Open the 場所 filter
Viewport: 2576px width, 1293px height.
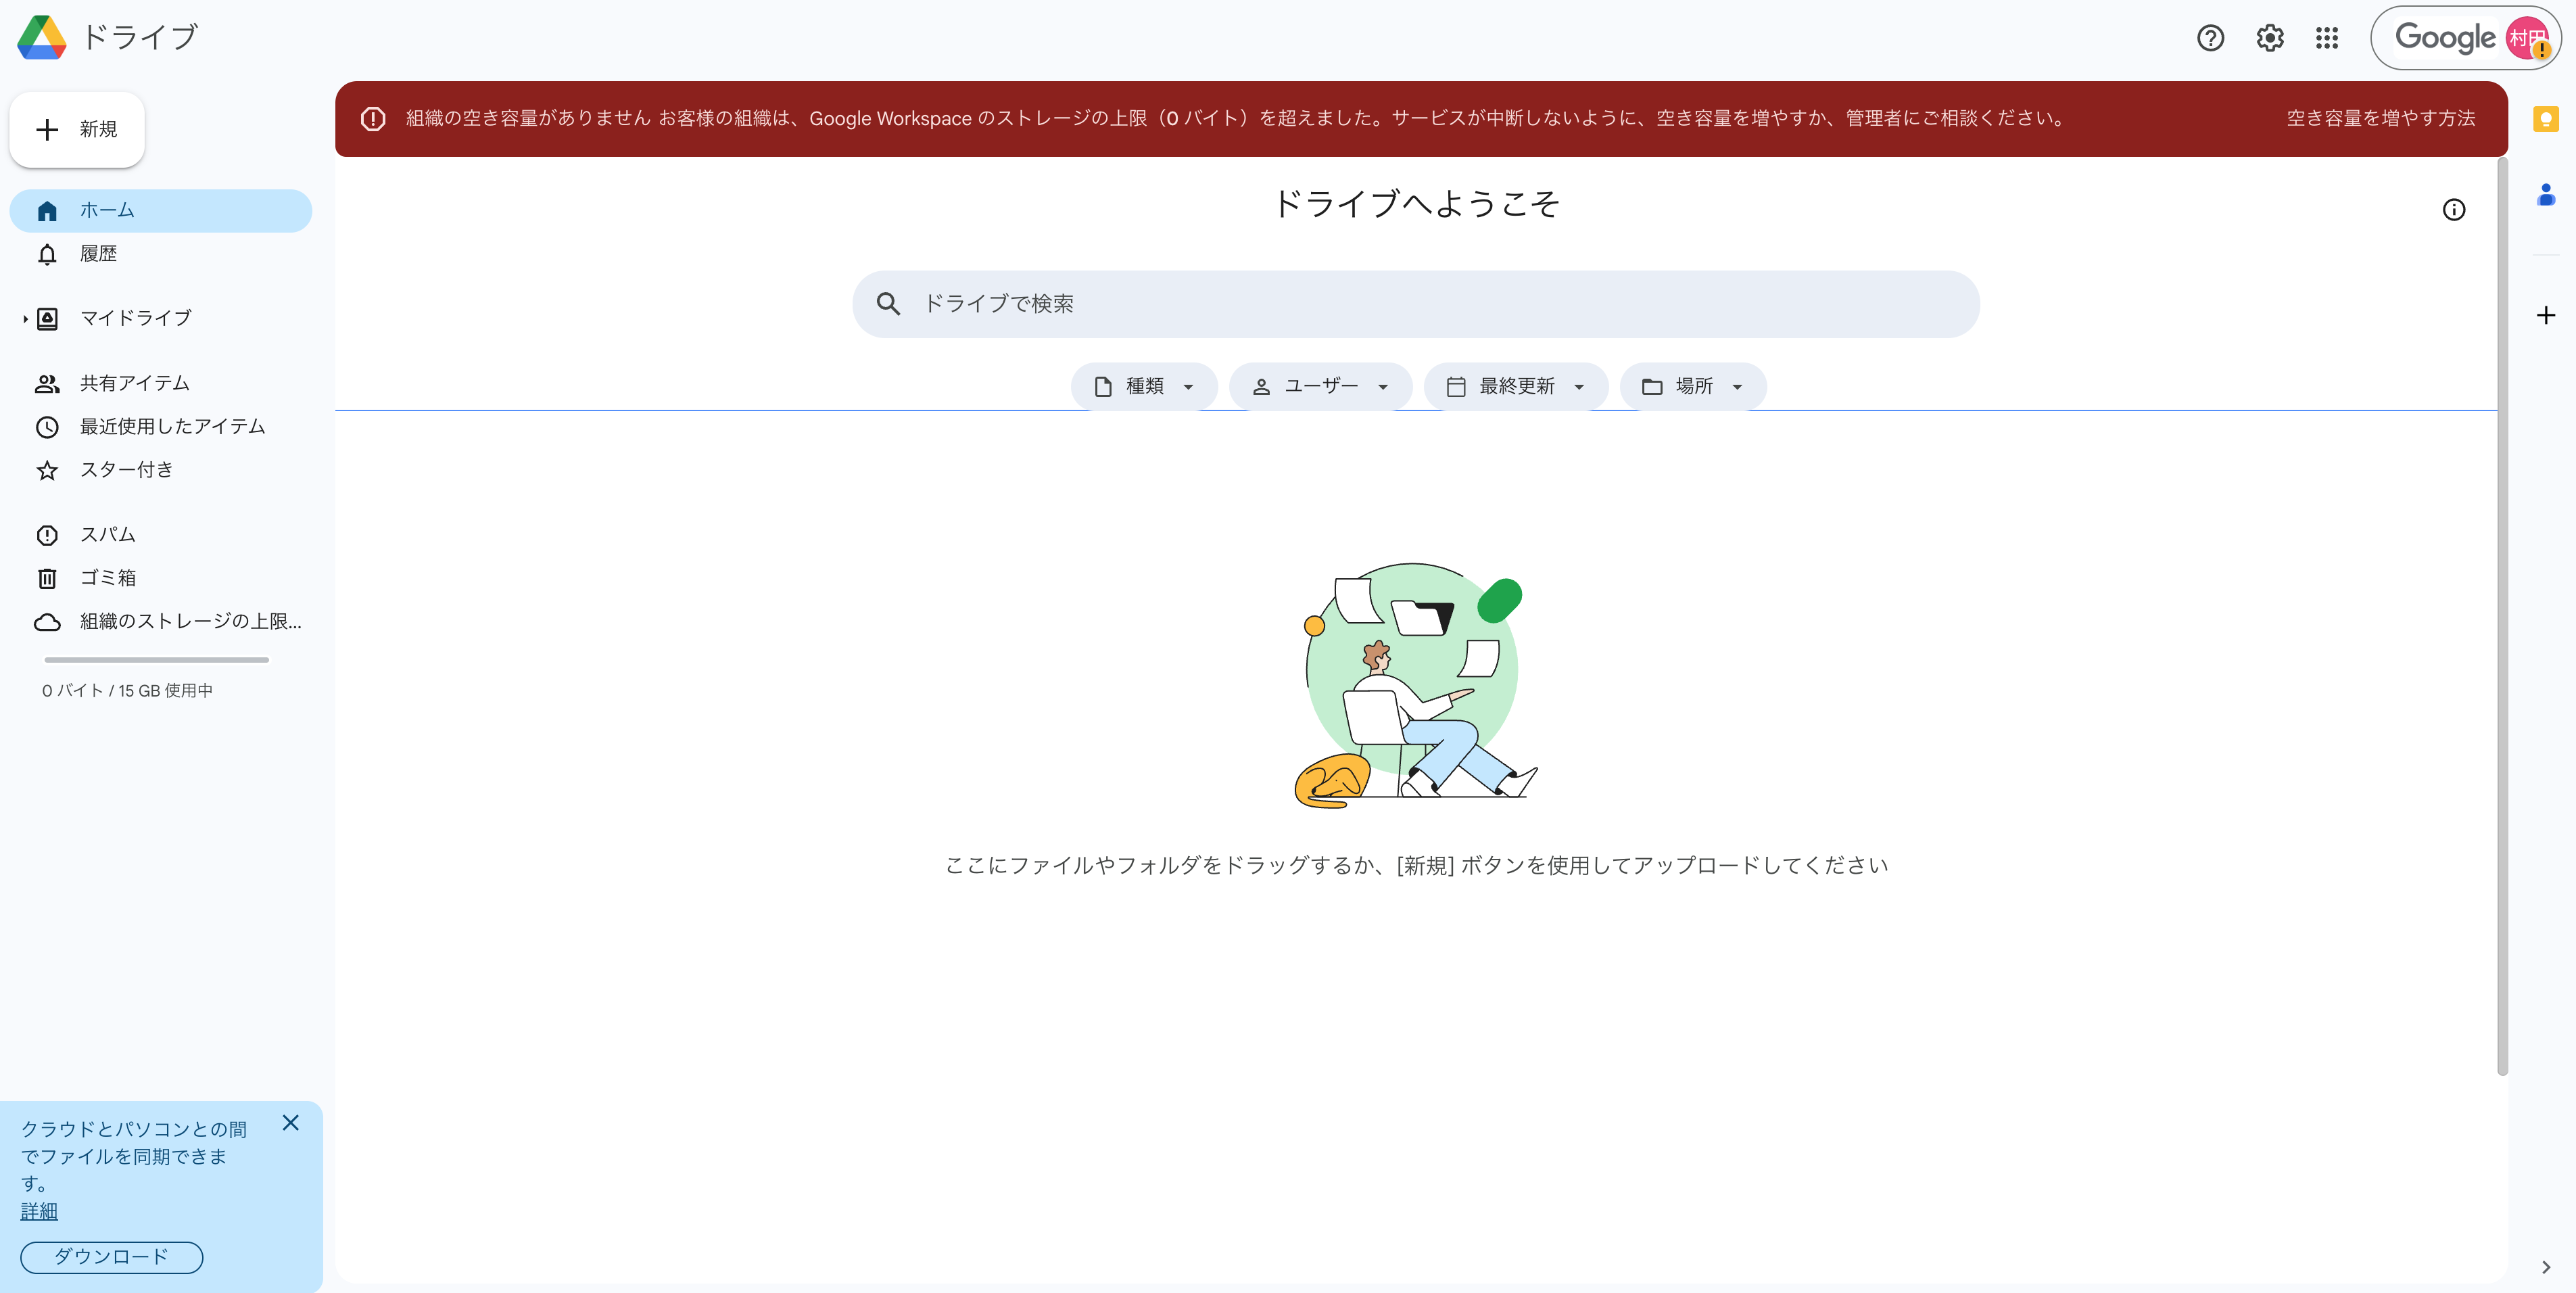pos(1692,386)
